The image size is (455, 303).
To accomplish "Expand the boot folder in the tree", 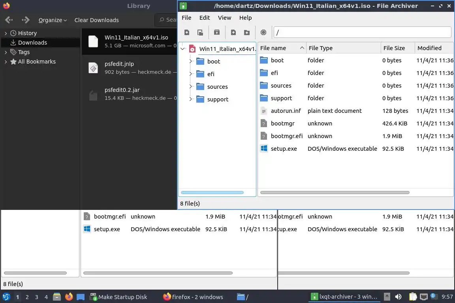I will click(191, 61).
